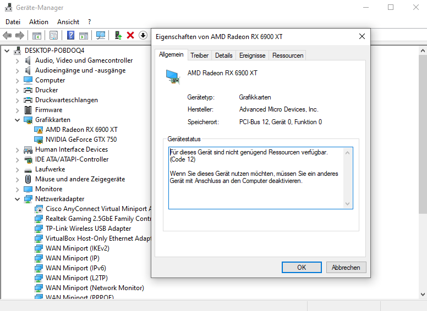Click Gerätestatus box scroll up arrow
This screenshot has width=427, height=311.
[x=347, y=153]
